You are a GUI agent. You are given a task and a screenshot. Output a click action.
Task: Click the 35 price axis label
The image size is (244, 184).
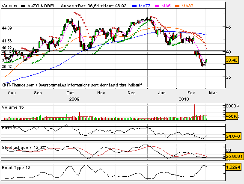pos(228,77)
